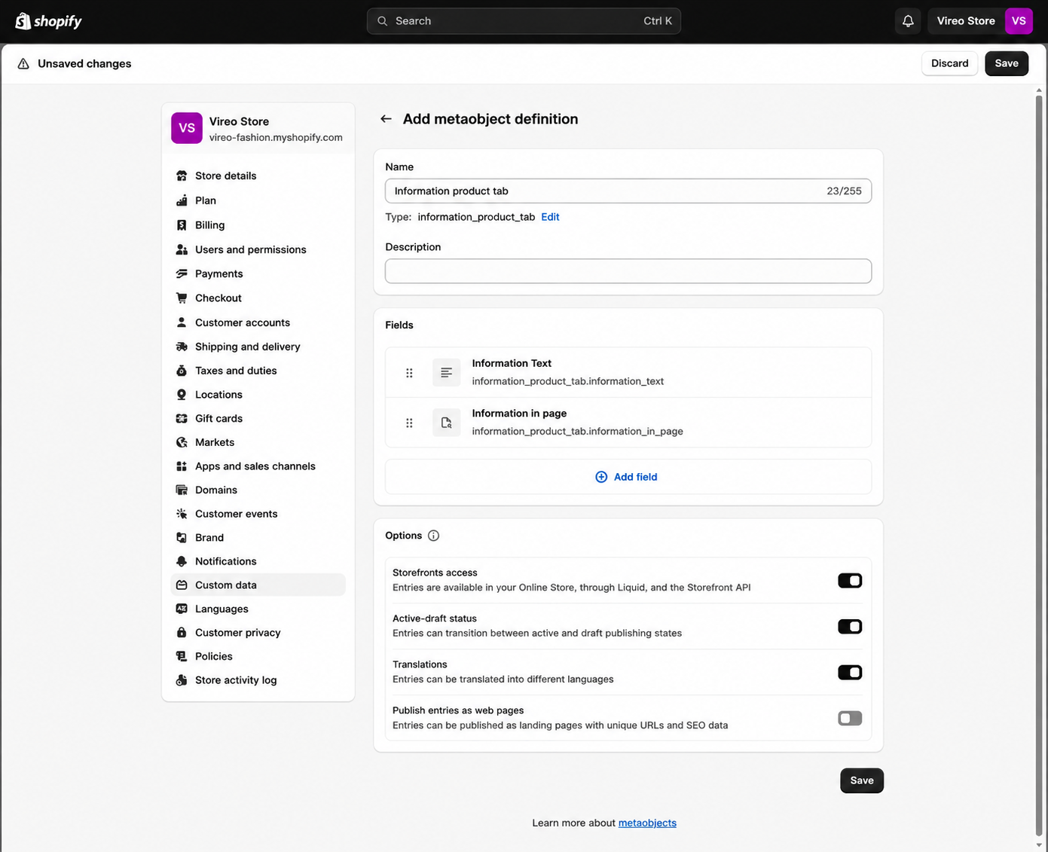1048x852 pixels.
Task: Click drag handle of Information Text field
Action: point(409,373)
